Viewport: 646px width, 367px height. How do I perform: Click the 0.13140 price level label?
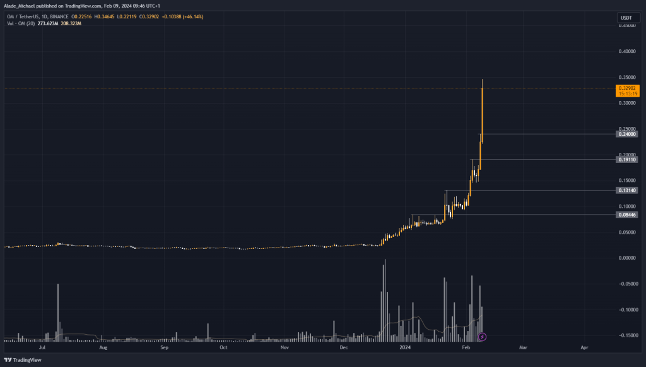(x=628, y=190)
